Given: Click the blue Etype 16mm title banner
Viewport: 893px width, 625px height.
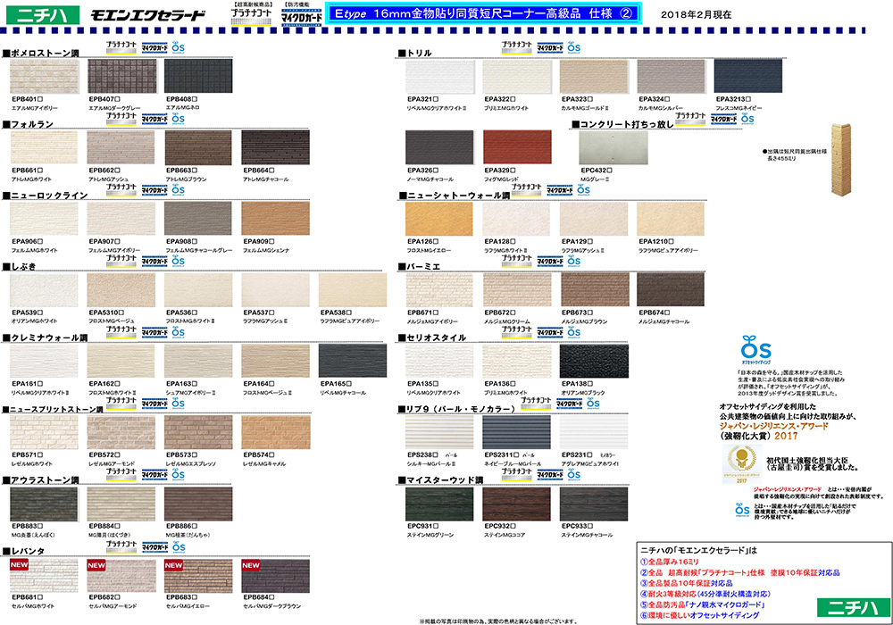Looking at the screenshot, I should click(483, 13).
